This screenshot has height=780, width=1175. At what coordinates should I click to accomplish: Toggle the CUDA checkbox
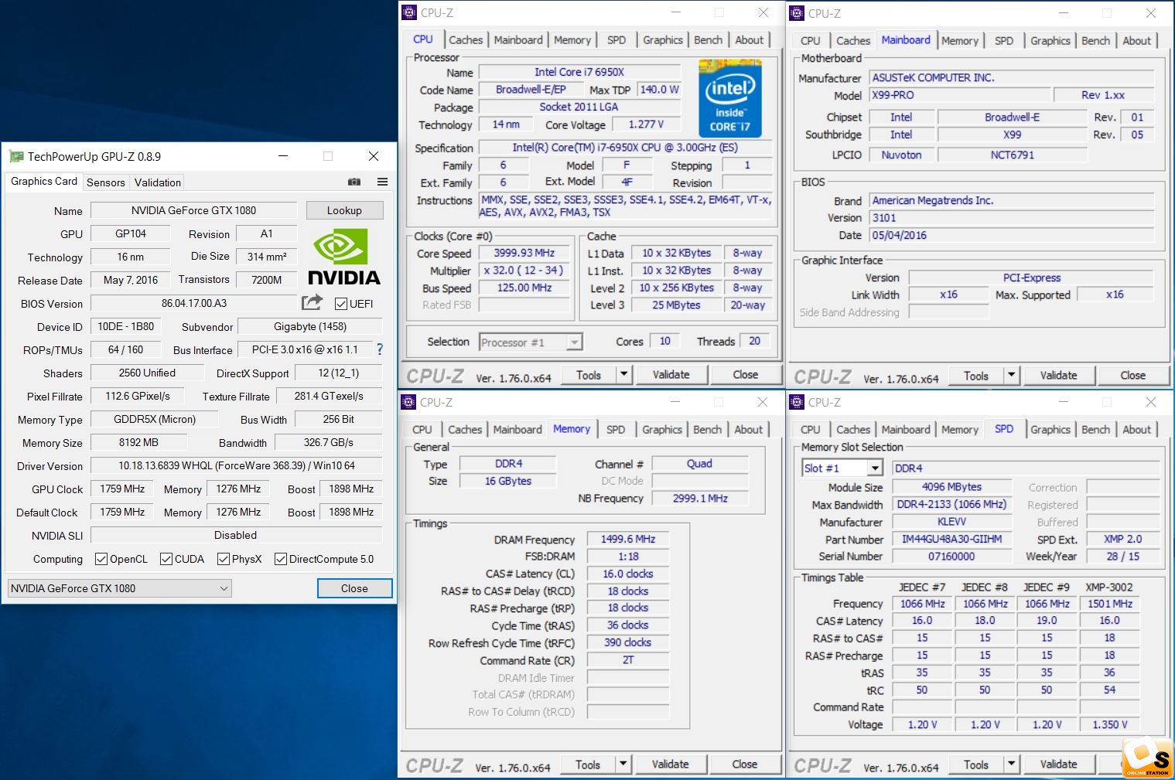pos(166,559)
